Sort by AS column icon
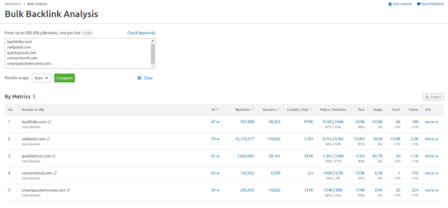448x208 pixels. tap(218, 110)
